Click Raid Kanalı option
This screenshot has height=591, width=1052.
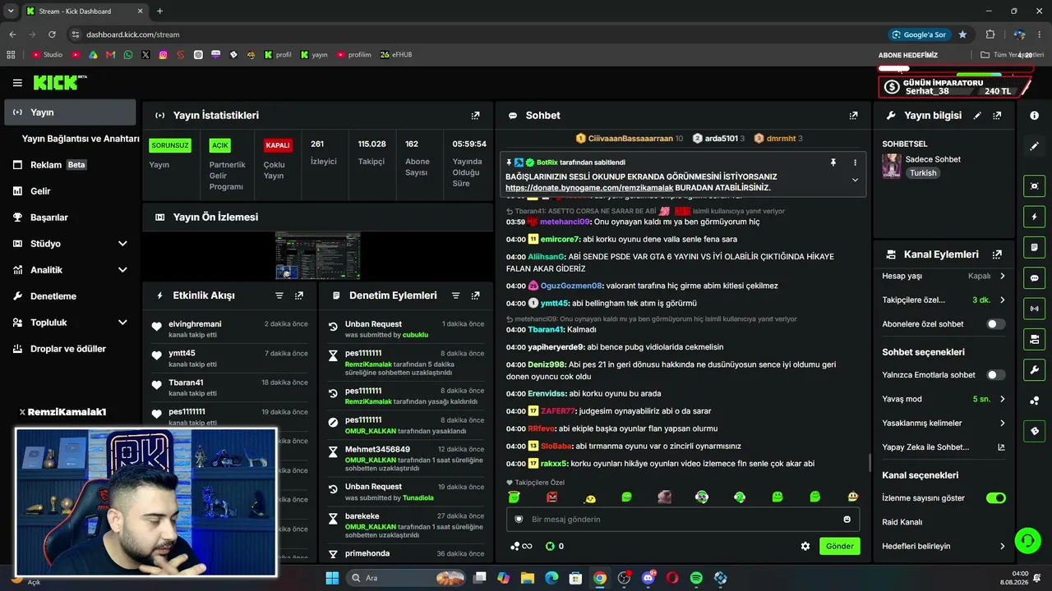point(902,522)
